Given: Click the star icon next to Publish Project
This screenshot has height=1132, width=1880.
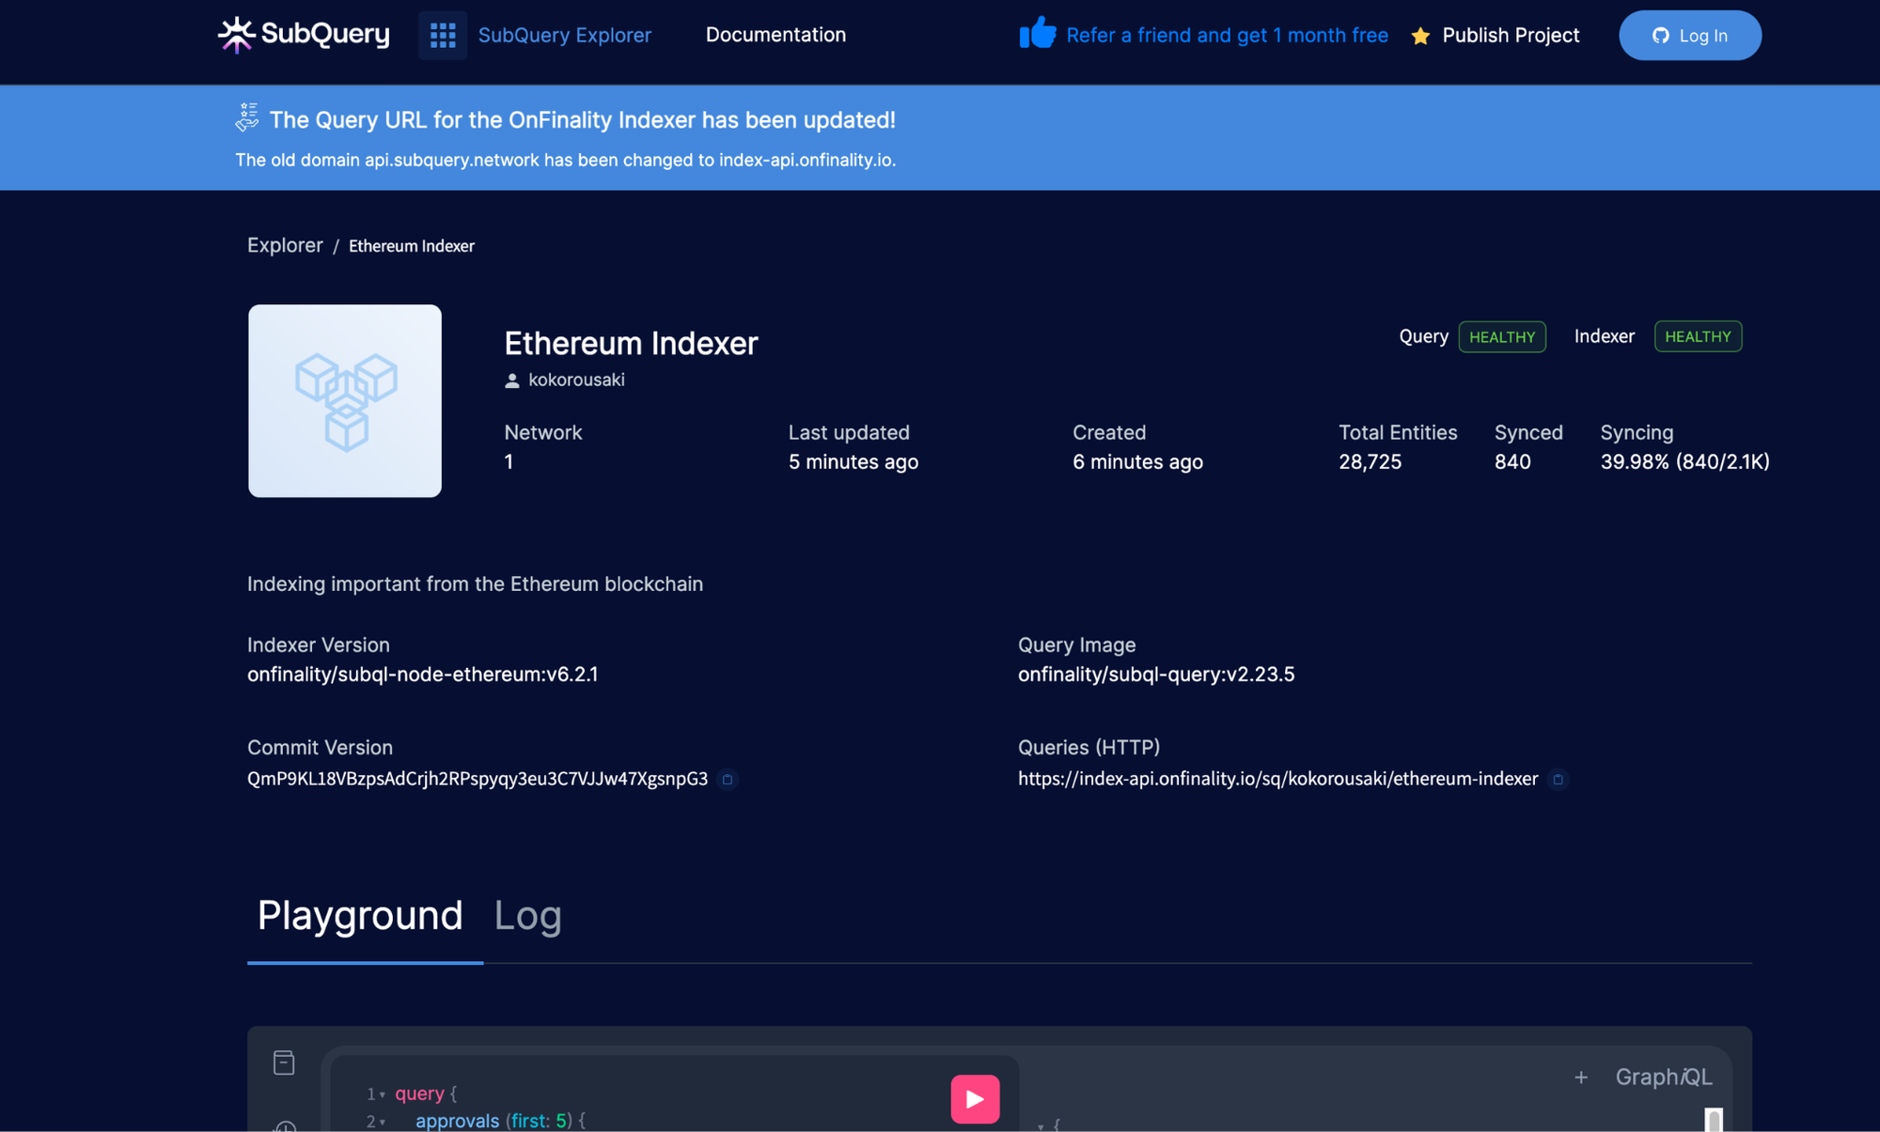Looking at the screenshot, I should tap(1419, 36).
